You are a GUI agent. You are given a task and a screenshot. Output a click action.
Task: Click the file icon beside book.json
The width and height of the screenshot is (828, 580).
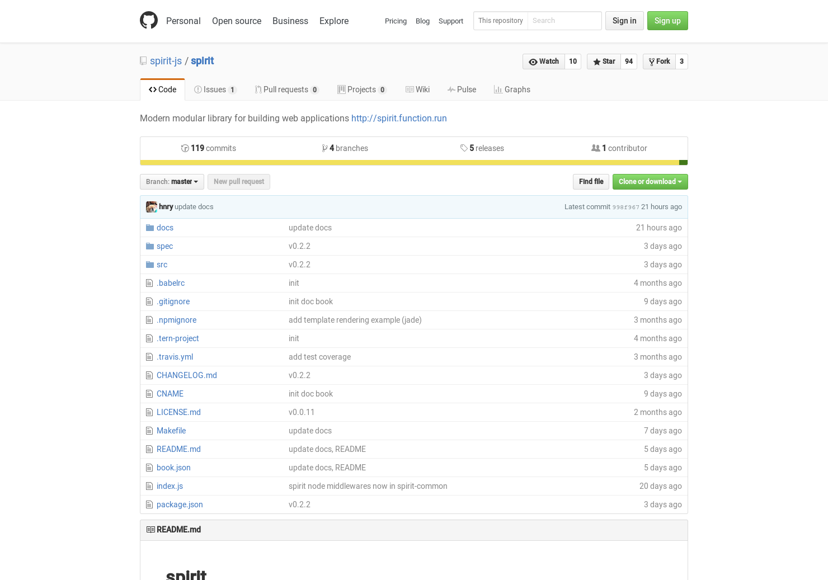pos(149,468)
